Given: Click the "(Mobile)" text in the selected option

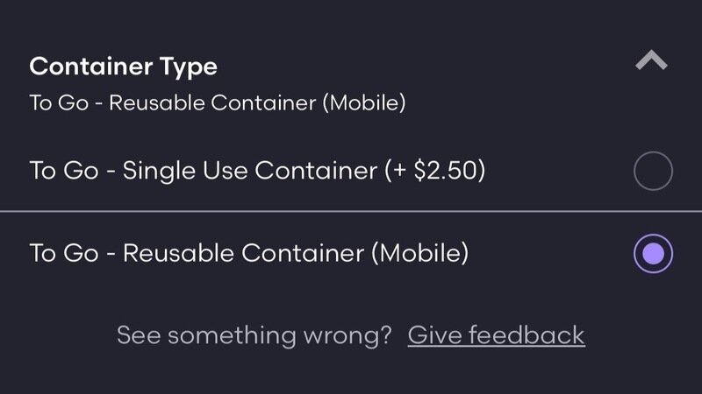Looking at the screenshot, I should [x=419, y=254].
